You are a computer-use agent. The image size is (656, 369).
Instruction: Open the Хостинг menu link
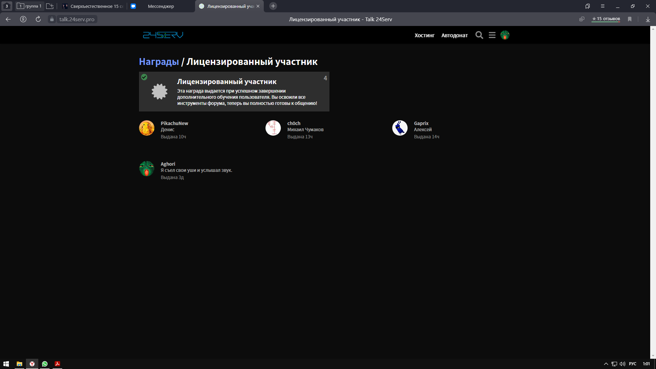click(424, 35)
